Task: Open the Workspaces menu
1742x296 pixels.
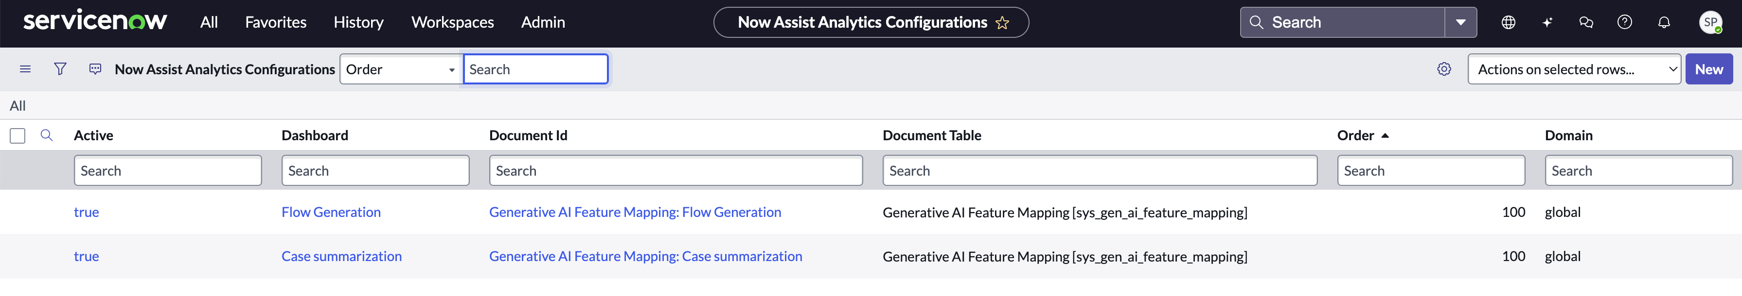Action: click(x=452, y=22)
